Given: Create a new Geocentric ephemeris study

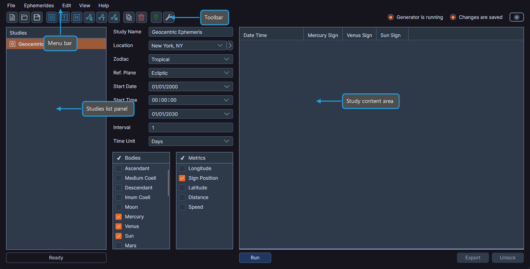Looking at the screenshot, I should tap(51, 17).
